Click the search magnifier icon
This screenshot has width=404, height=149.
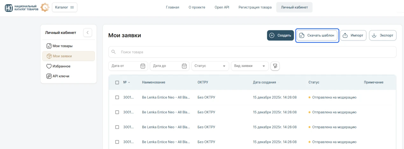click(114, 52)
